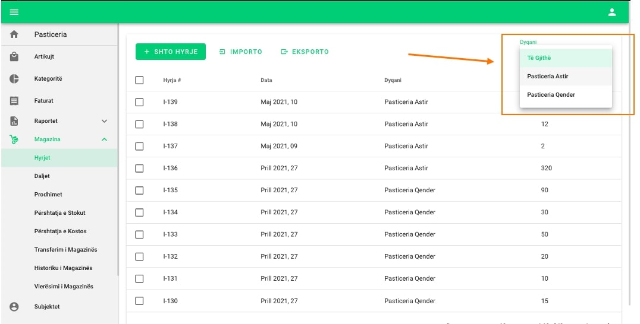This screenshot has height=324, width=640.
Task: Click the Kategoritë pie chart icon
Action: [x=14, y=79]
